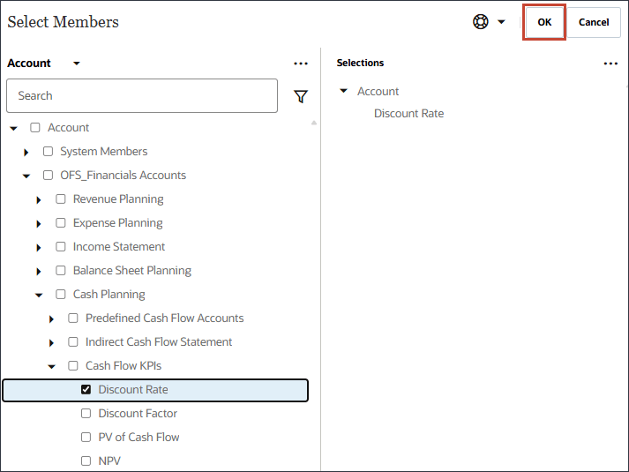Click the filter funnel icon
This screenshot has height=472, width=629.
click(301, 96)
